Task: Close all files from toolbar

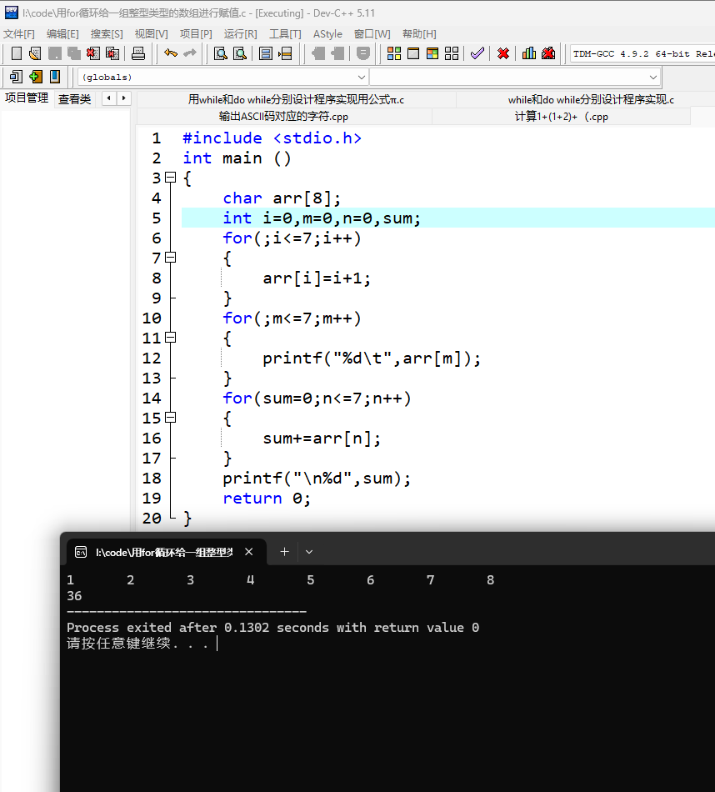Action: click(112, 53)
